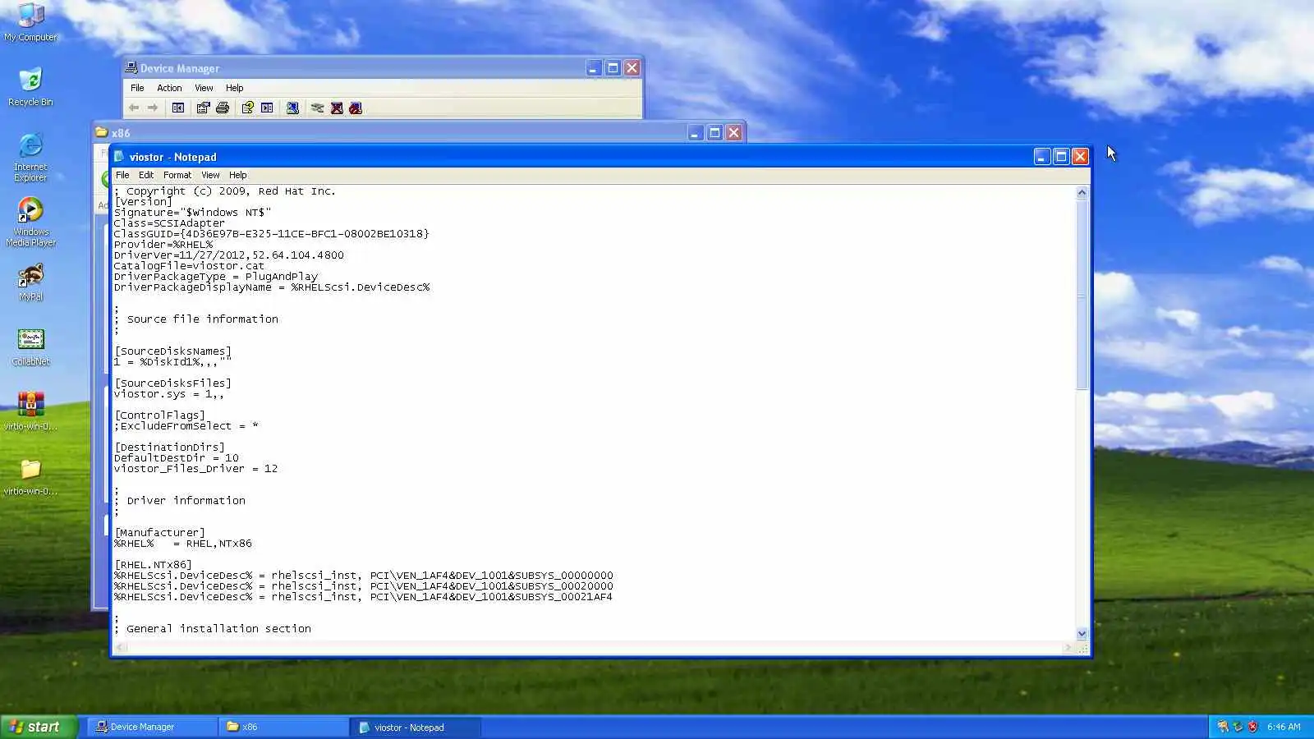Open the Help menu in Notepad
This screenshot has width=1314, height=739.
pyautogui.click(x=238, y=175)
